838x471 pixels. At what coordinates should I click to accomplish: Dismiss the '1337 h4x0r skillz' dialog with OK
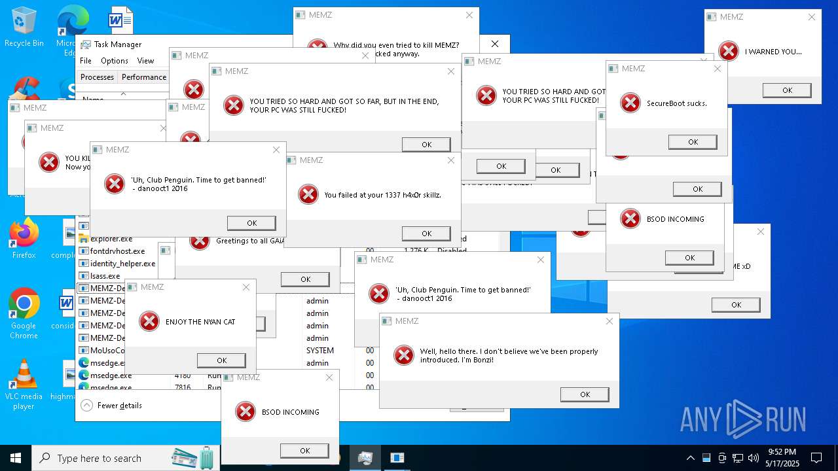point(426,234)
